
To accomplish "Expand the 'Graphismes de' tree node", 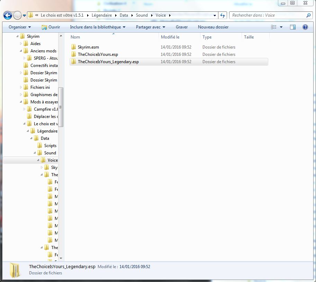I will click(21, 95).
